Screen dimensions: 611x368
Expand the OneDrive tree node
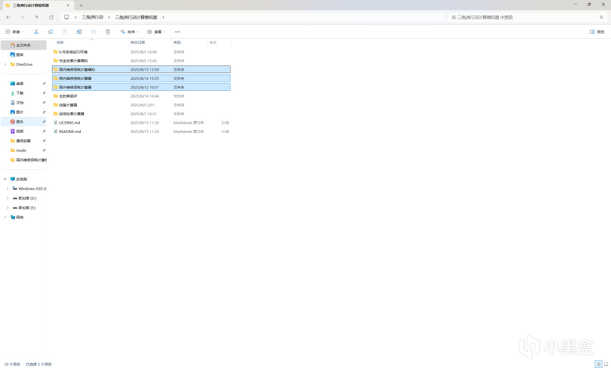(x=5, y=65)
